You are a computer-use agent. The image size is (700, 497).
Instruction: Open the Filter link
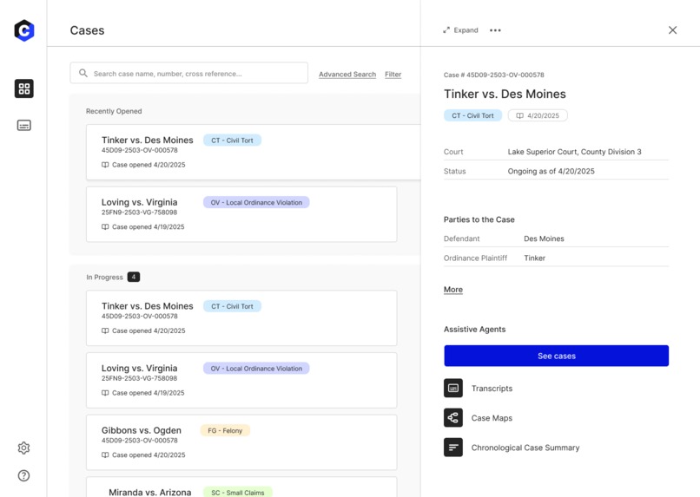[x=393, y=74]
